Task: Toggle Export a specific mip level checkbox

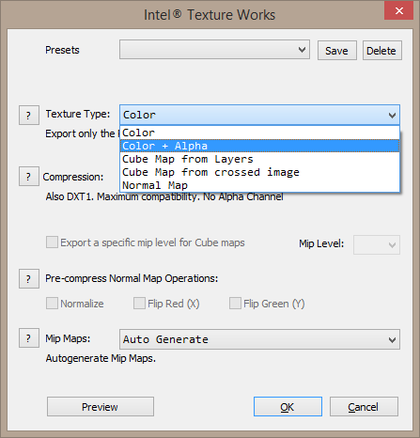Action: point(52,242)
